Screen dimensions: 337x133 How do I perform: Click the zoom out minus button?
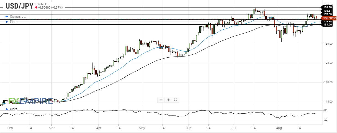[161, 100]
